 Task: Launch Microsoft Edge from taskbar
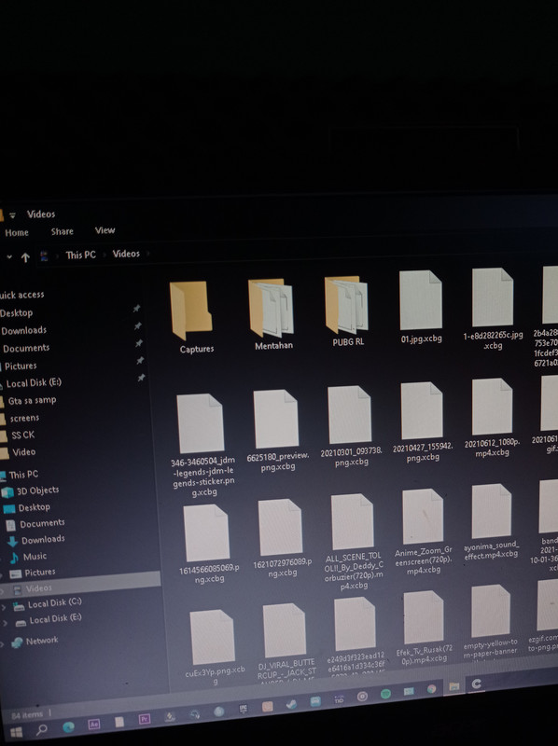click(x=68, y=727)
